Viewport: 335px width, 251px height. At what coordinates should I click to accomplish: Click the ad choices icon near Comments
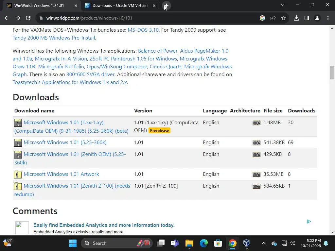point(309,221)
